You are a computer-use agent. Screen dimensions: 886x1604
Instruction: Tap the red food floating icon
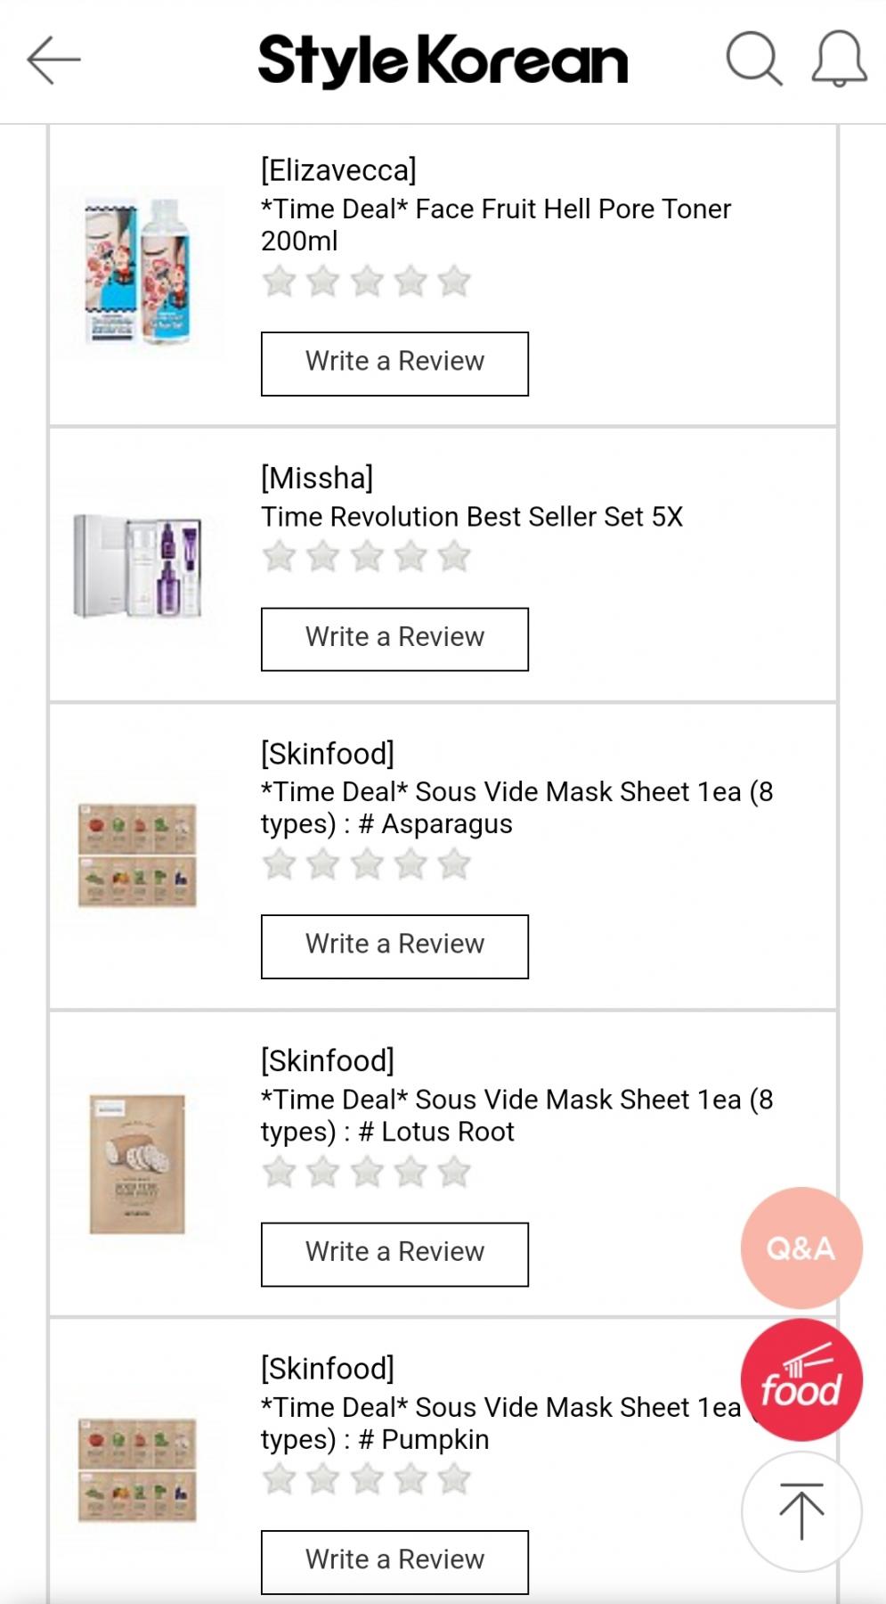click(801, 1379)
